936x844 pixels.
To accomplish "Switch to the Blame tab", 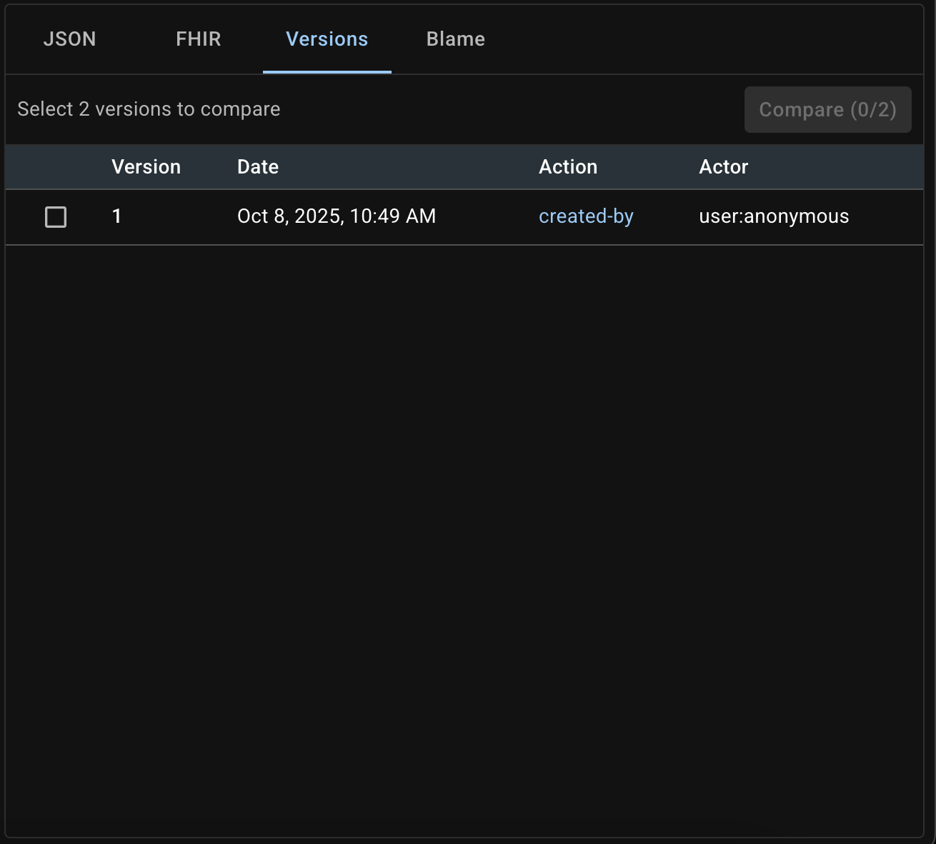I will tap(455, 39).
